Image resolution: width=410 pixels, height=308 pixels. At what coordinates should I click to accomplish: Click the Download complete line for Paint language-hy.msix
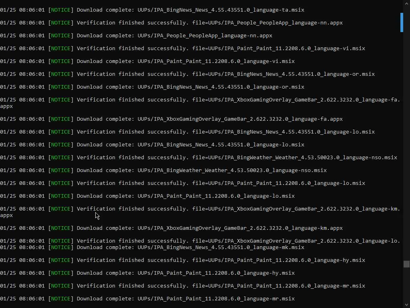tap(147, 273)
